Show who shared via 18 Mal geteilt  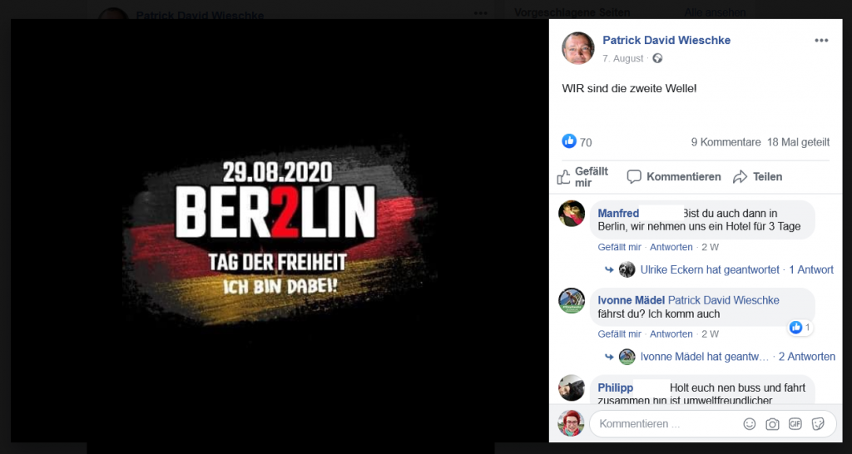coord(798,142)
